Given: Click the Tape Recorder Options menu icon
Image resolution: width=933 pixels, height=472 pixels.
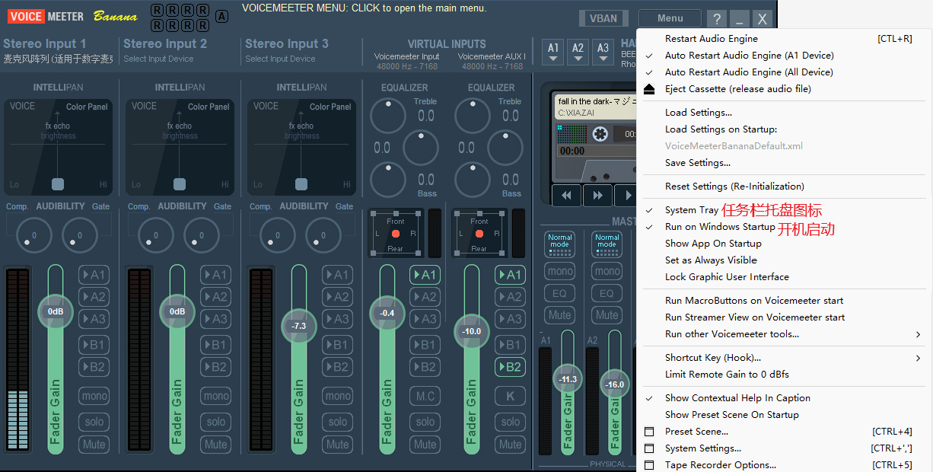Looking at the screenshot, I should point(649,465).
